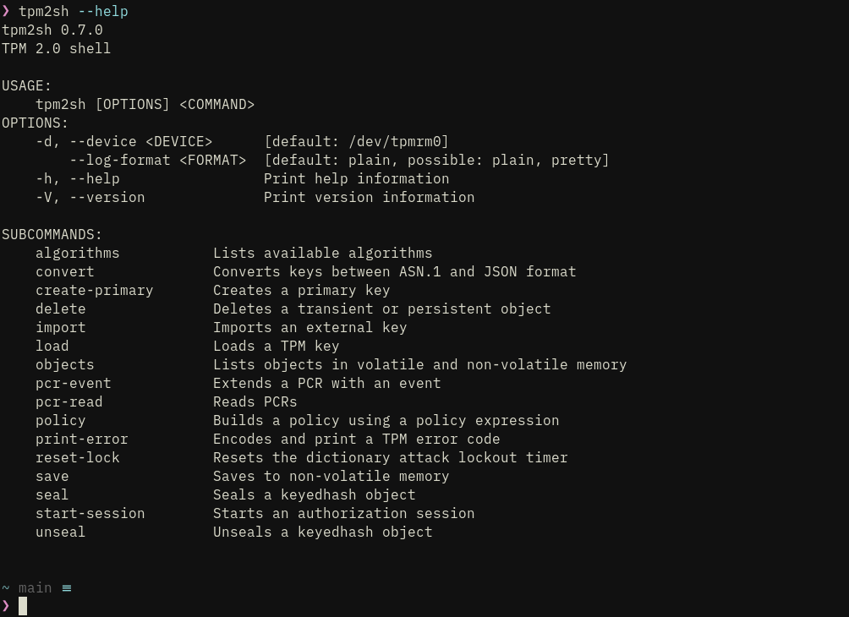Click the 'create-primary' subcommand name
The width and height of the screenshot is (849, 617).
pos(94,291)
